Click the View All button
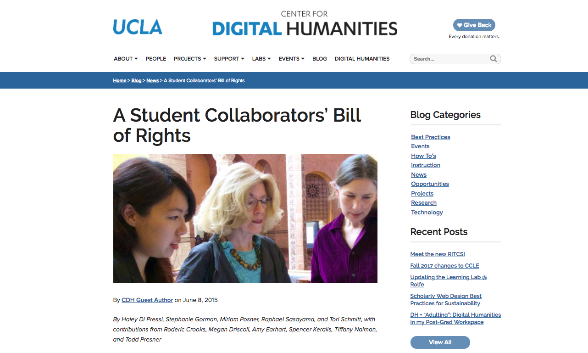 [x=440, y=342]
